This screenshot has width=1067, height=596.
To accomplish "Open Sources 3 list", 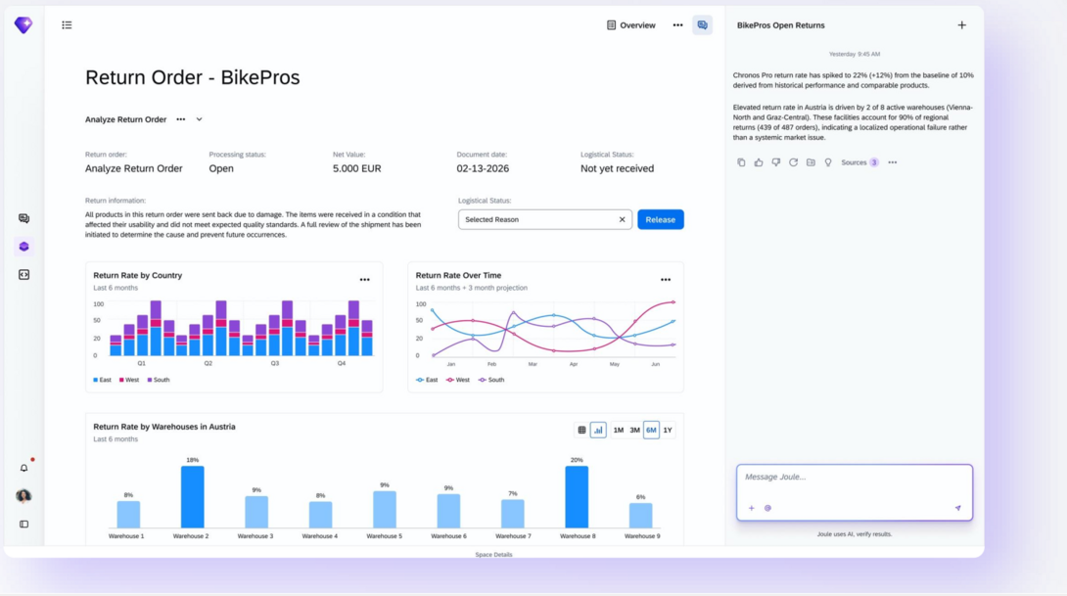I will coord(859,162).
